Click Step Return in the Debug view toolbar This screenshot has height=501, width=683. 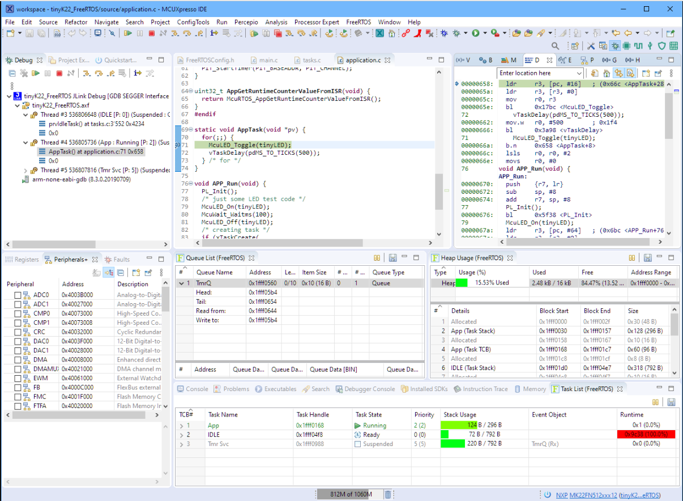[112, 73]
